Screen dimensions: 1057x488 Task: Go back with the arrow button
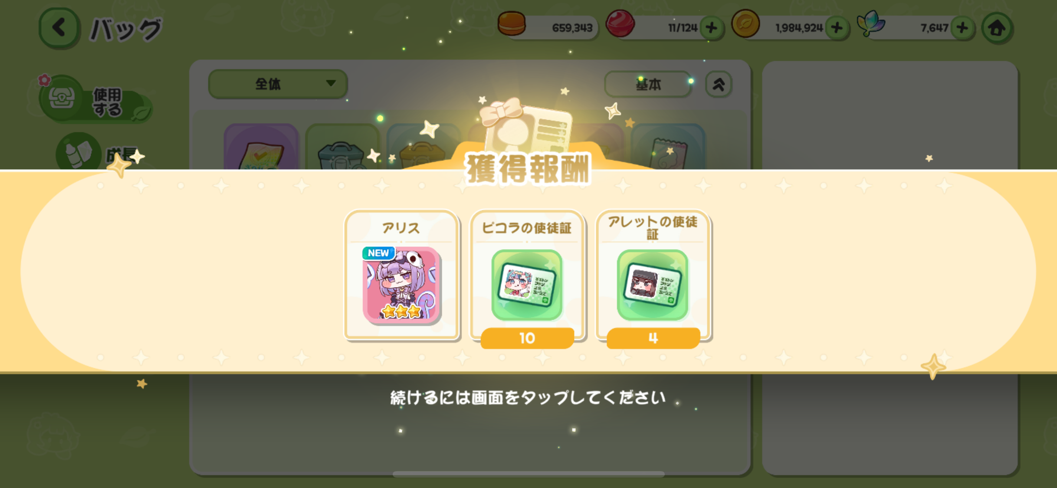tap(59, 28)
